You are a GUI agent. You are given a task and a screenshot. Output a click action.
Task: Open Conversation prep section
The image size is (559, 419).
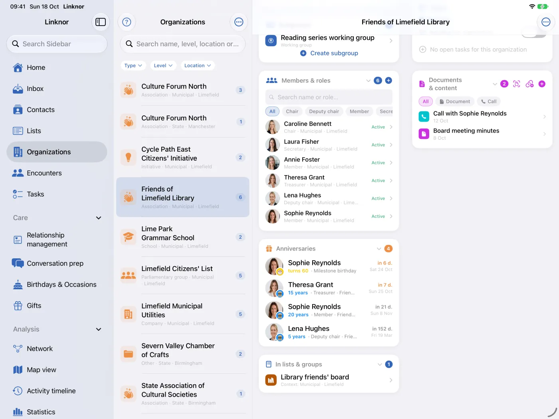click(57, 263)
